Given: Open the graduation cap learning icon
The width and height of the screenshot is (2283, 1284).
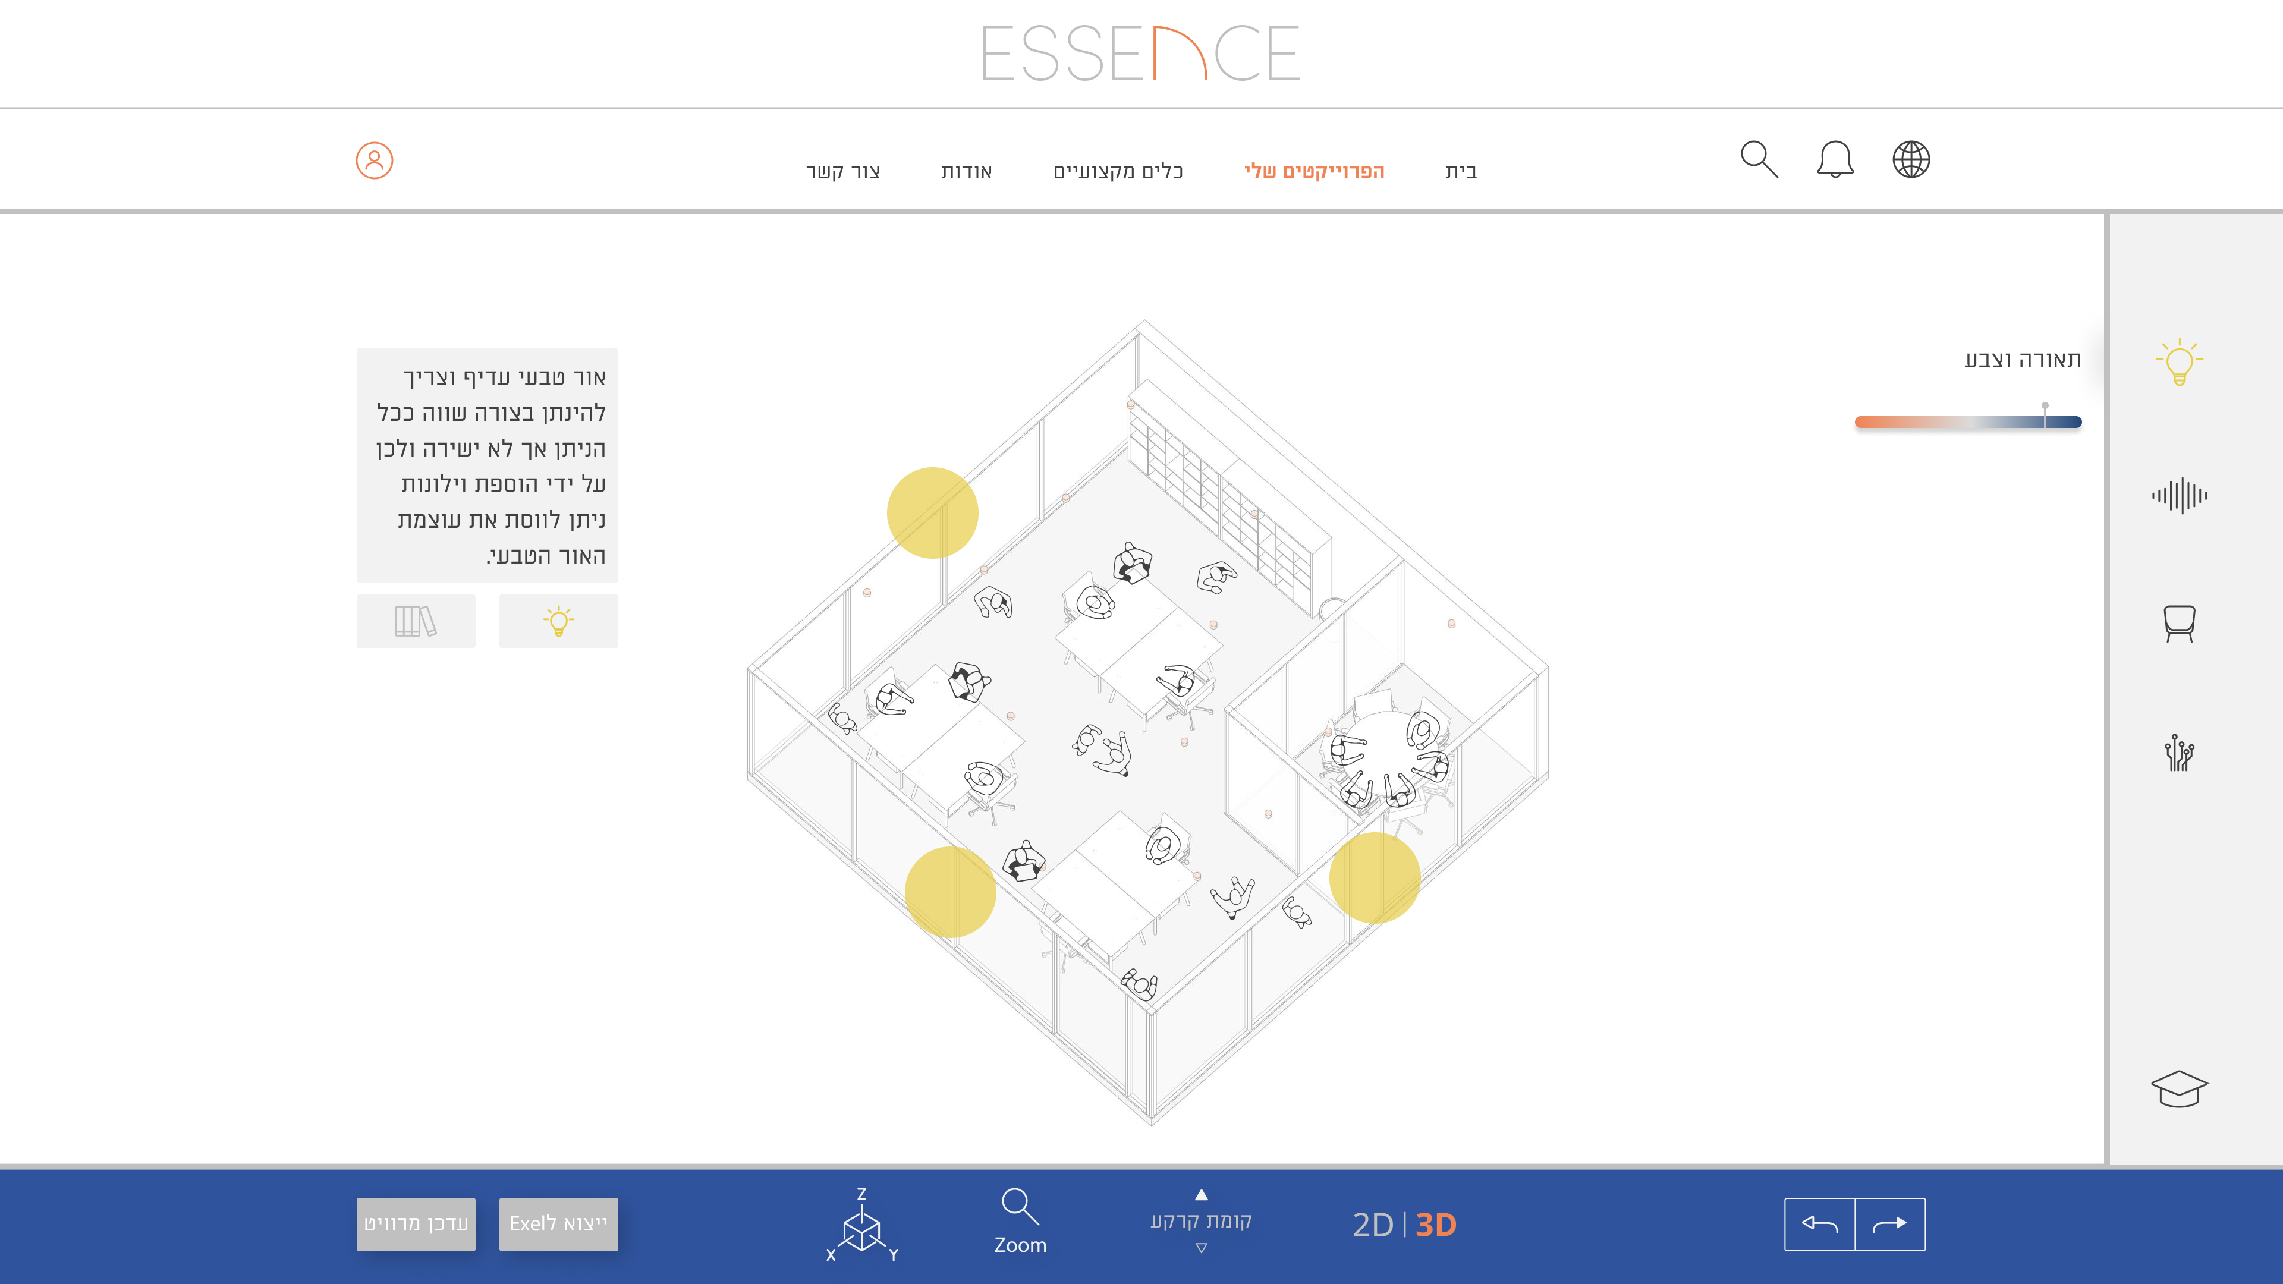Looking at the screenshot, I should click(x=2178, y=1088).
